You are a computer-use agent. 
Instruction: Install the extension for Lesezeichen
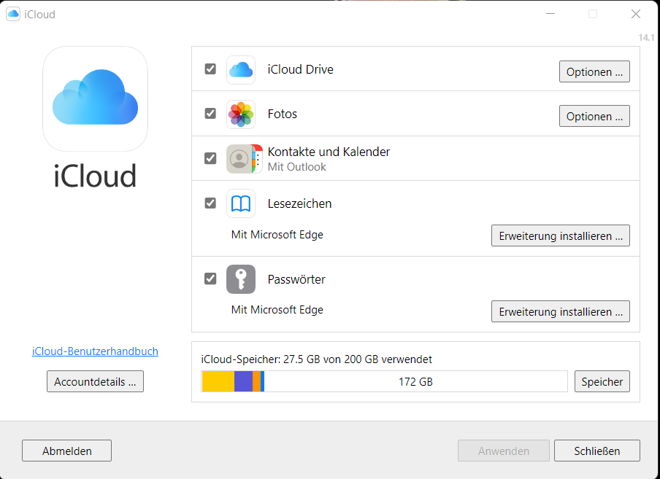click(x=561, y=235)
